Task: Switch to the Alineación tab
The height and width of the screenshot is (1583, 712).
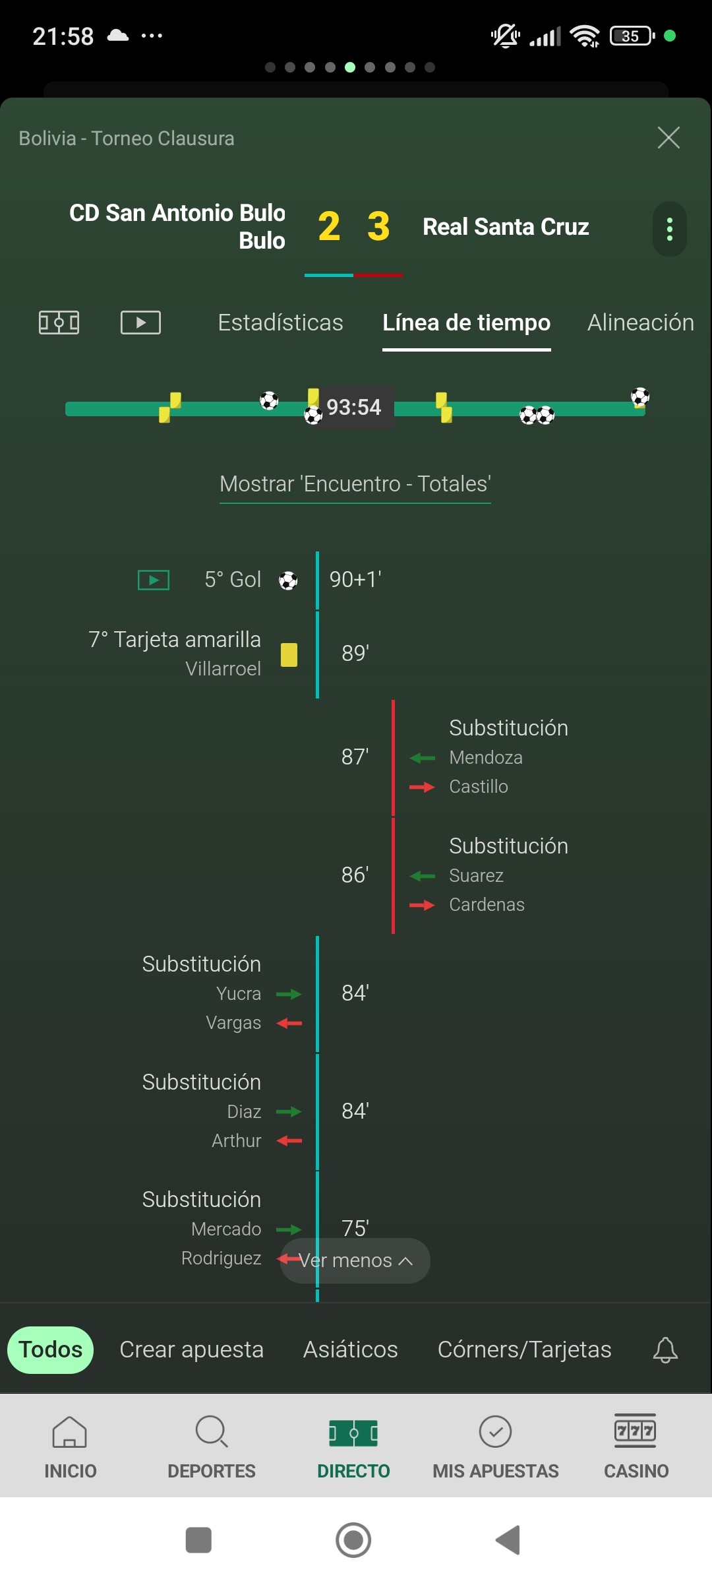Action: click(641, 323)
